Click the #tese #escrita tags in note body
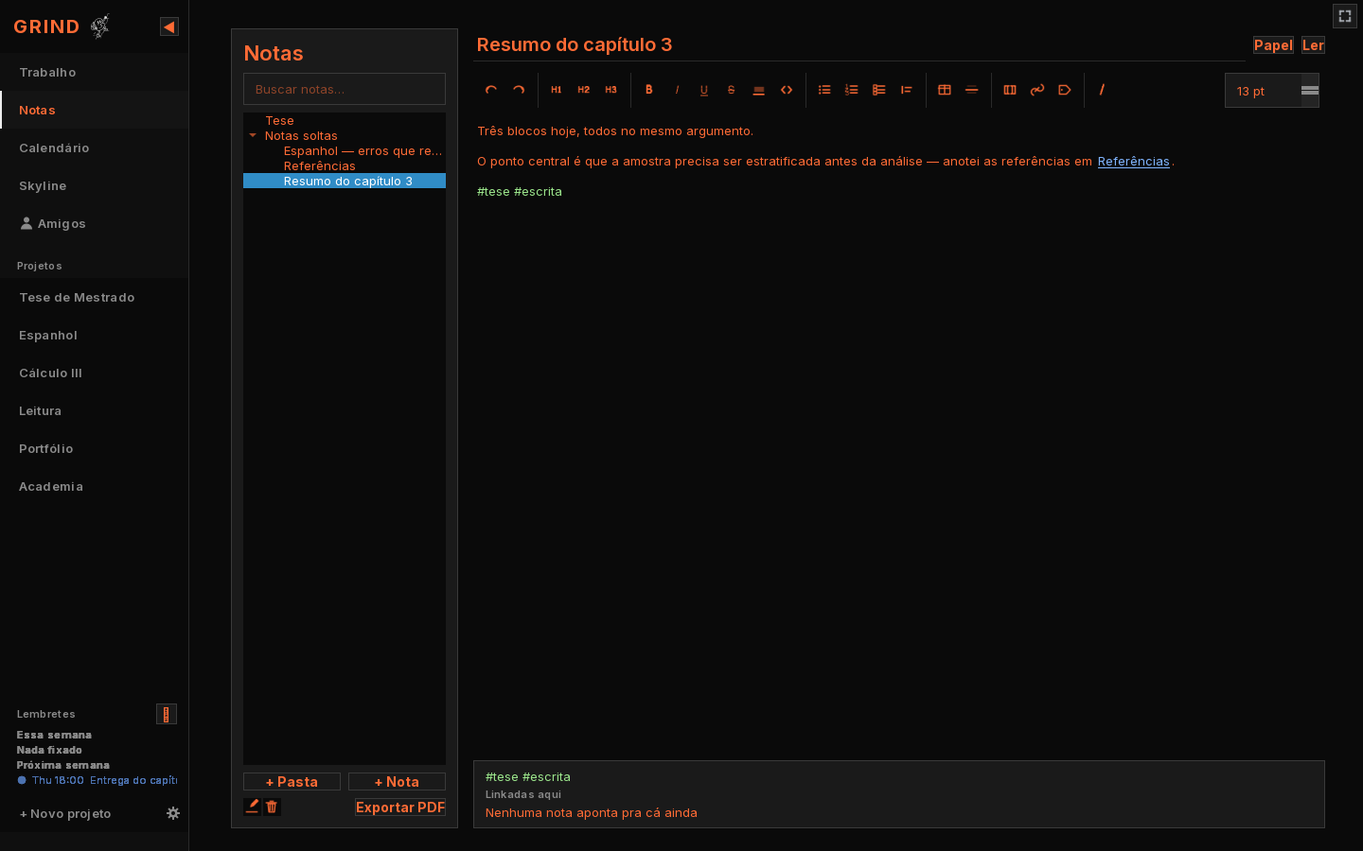Image resolution: width=1363 pixels, height=851 pixels. tap(520, 191)
